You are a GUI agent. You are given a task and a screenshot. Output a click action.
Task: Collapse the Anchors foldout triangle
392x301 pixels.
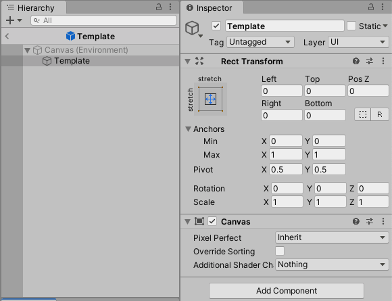click(x=188, y=129)
